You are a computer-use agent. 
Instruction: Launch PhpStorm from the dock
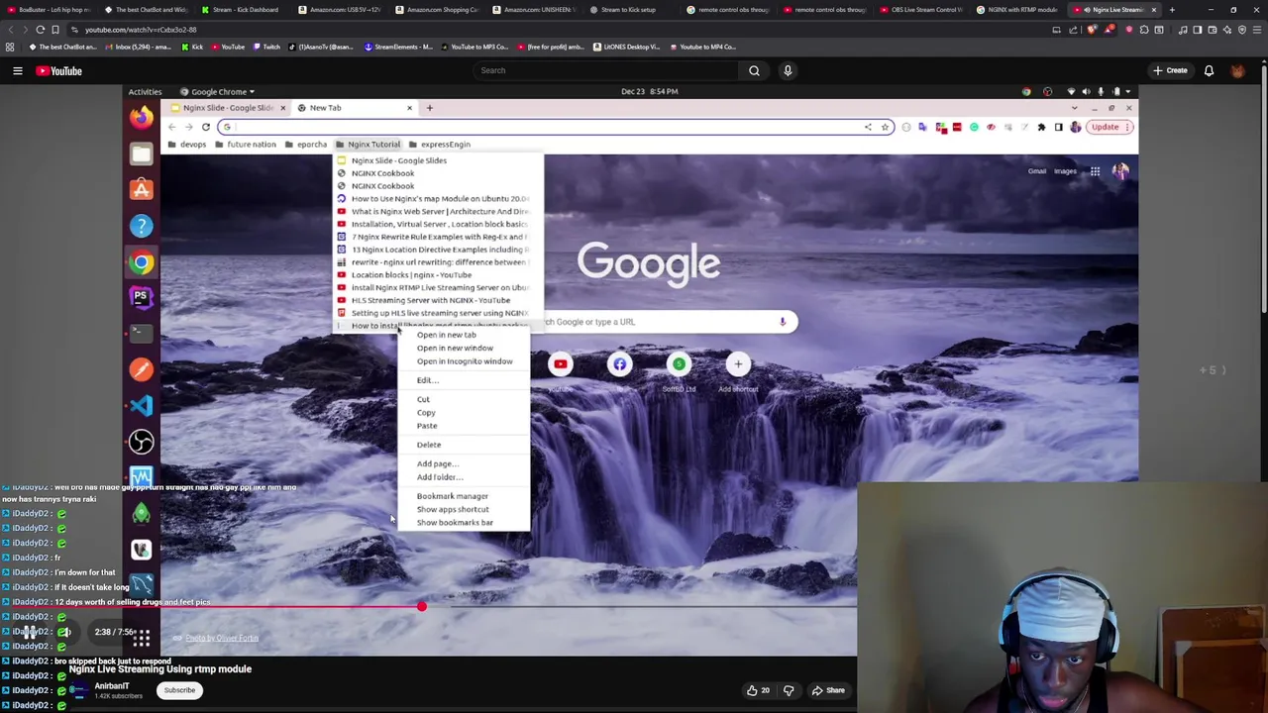[x=142, y=297]
